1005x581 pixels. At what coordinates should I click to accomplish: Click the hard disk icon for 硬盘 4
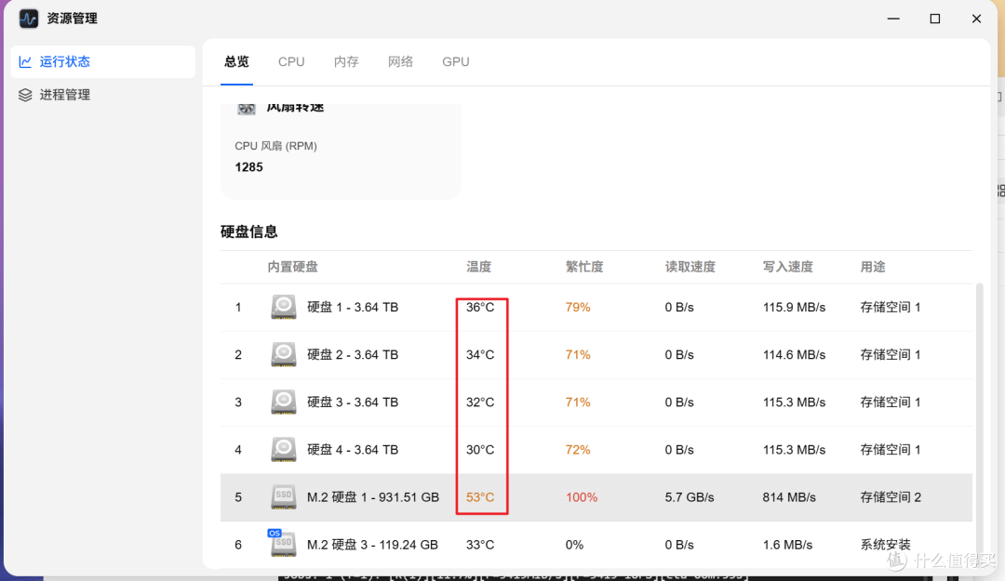(283, 449)
